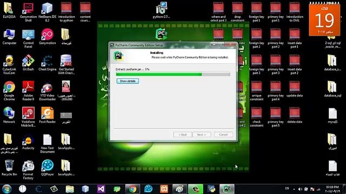
Task: Click the XAMPP taskbar icon
Action: [164, 189]
